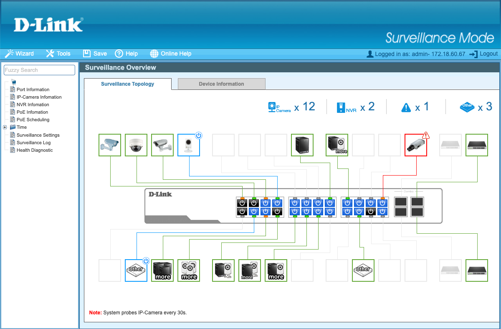Viewport: 501px width, 329px height.
Task: Click the warning triangle summary icon
Action: [x=406, y=108]
